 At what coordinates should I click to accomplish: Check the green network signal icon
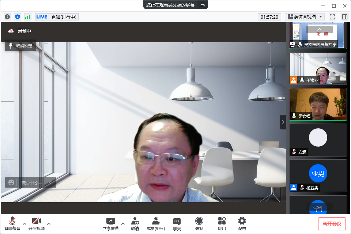pos(28,17)
